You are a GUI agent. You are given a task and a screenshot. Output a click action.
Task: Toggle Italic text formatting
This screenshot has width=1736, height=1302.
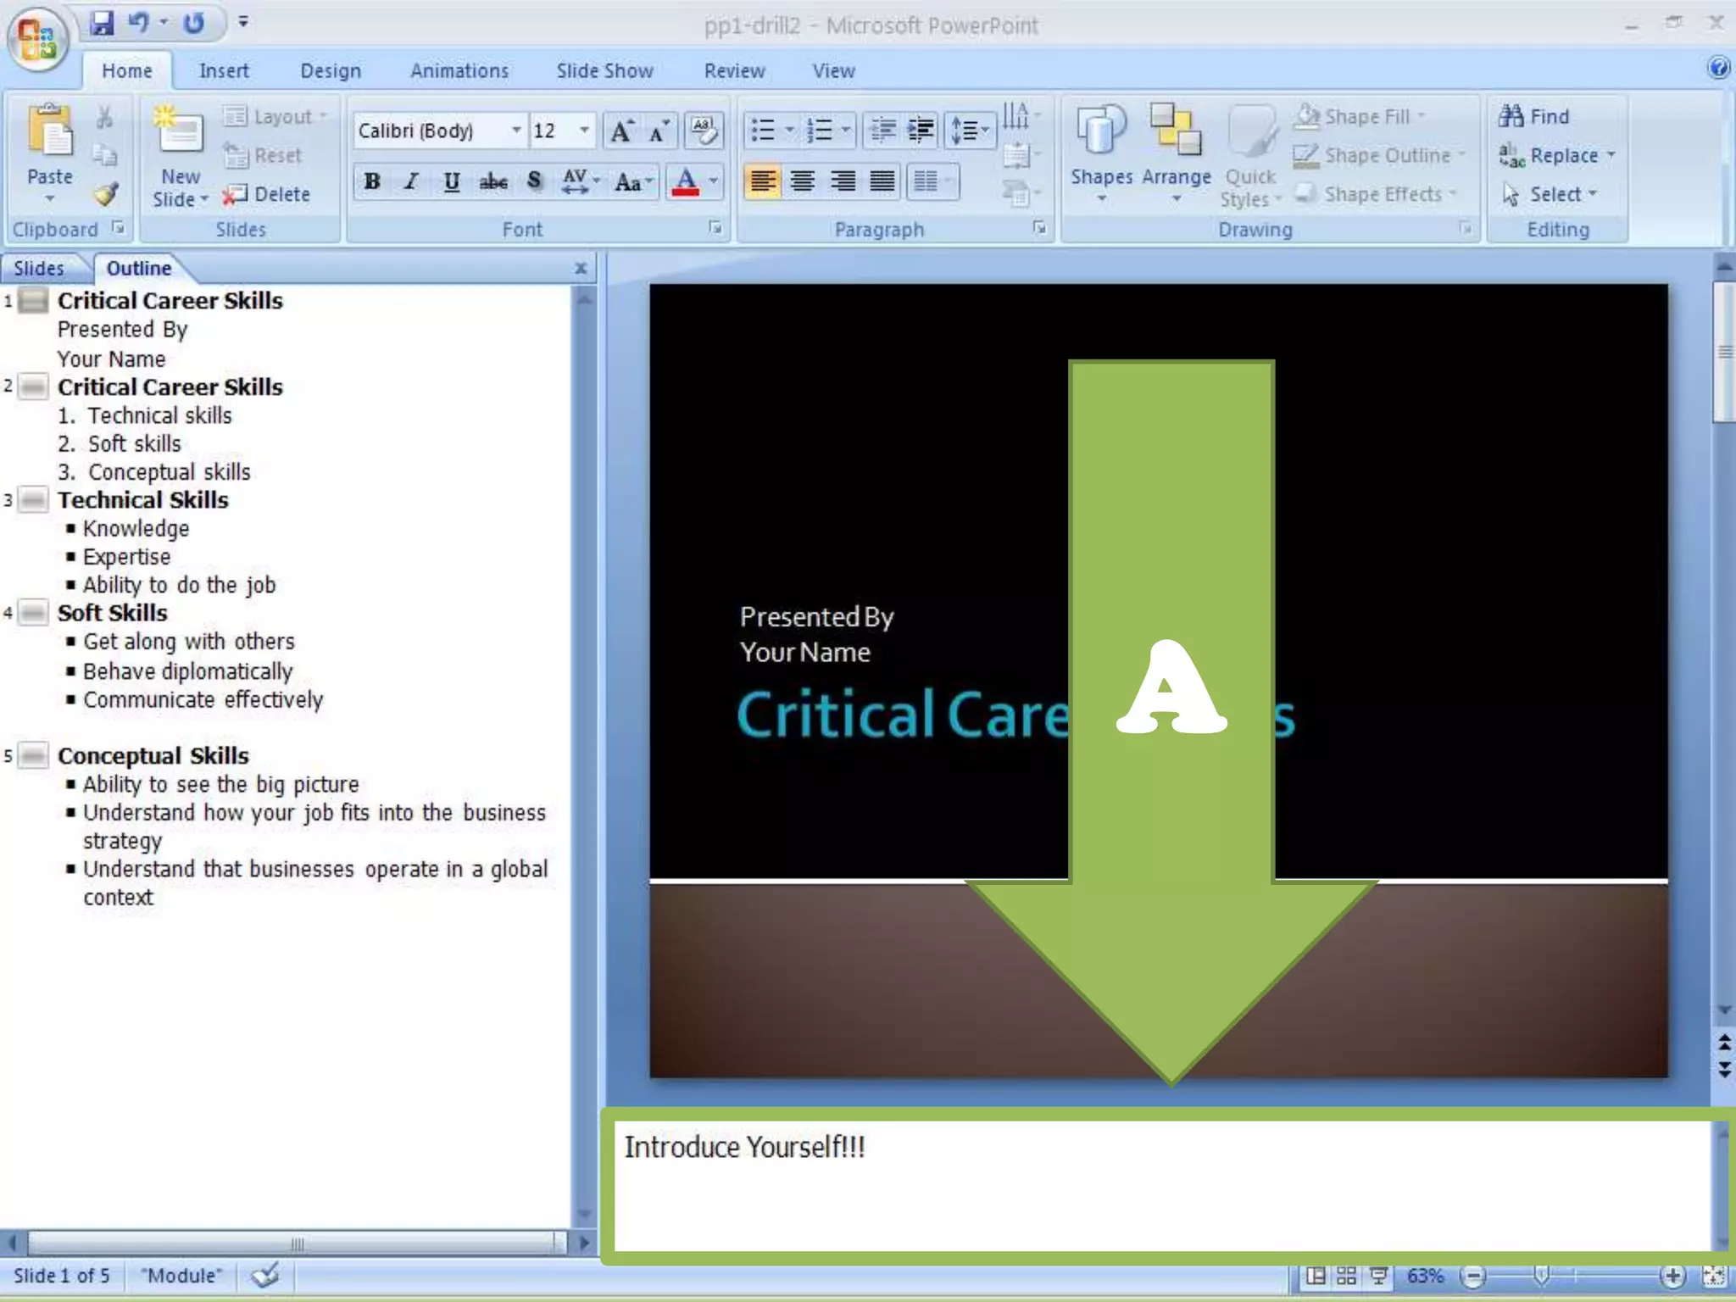click(411, 181)
